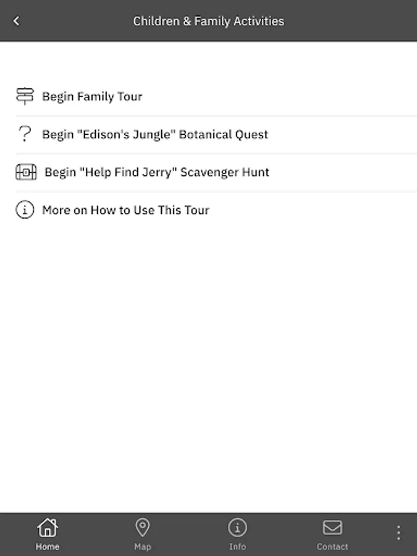417x556 pixels.
Task: Click the signpost icon beside Family Tour
Action: 25,96
